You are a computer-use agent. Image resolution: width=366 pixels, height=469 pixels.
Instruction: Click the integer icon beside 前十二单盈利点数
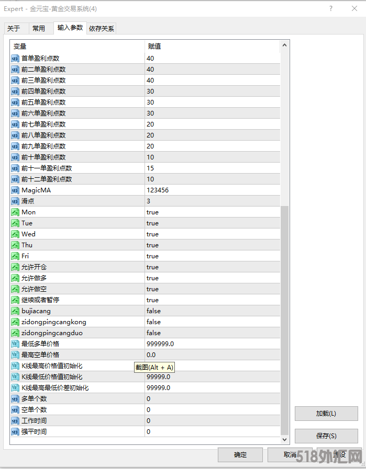15,179
